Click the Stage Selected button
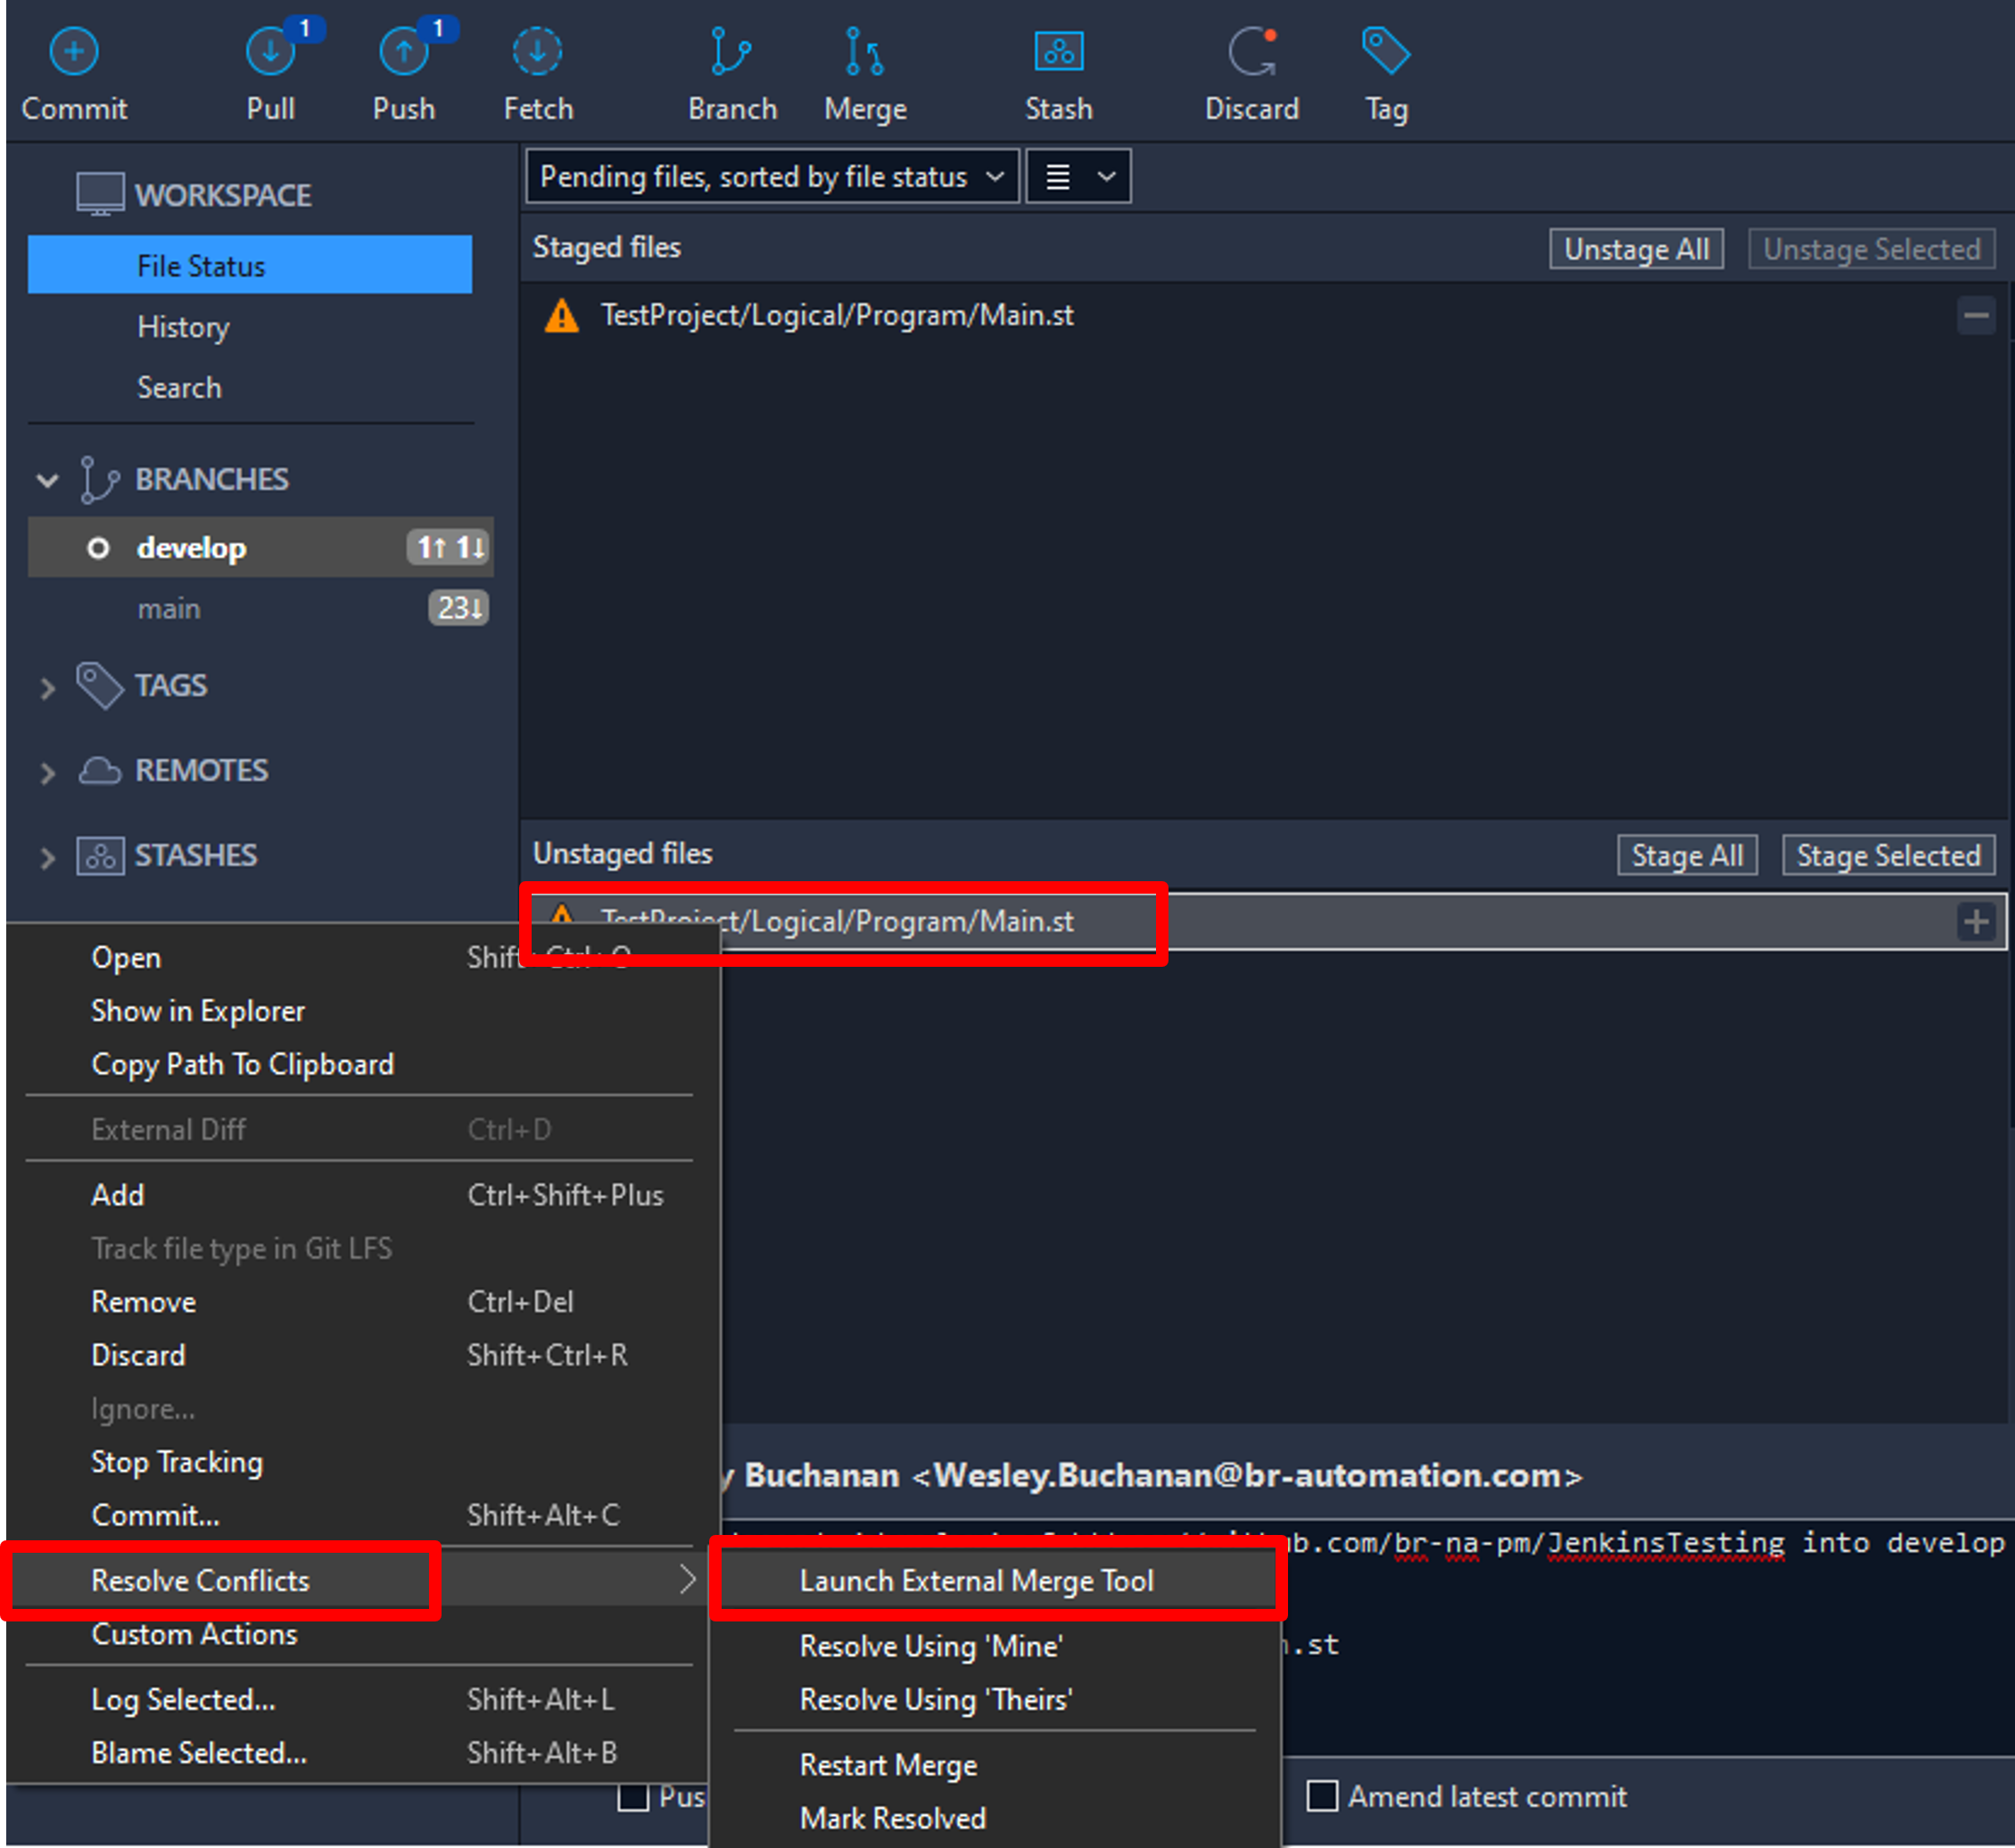Image resolution: width=2015 pixels, height=1848 pixels. pyautogui.click(x=1888, y=856)
